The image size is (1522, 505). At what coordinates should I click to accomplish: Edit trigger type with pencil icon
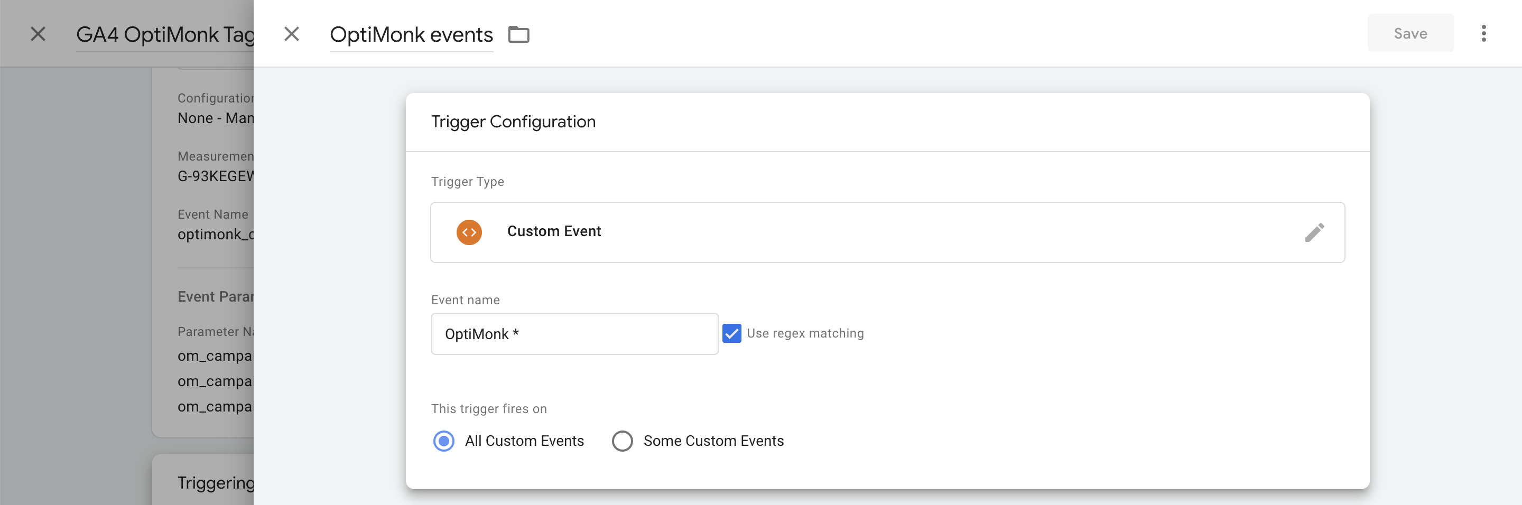click(1314, 232)
